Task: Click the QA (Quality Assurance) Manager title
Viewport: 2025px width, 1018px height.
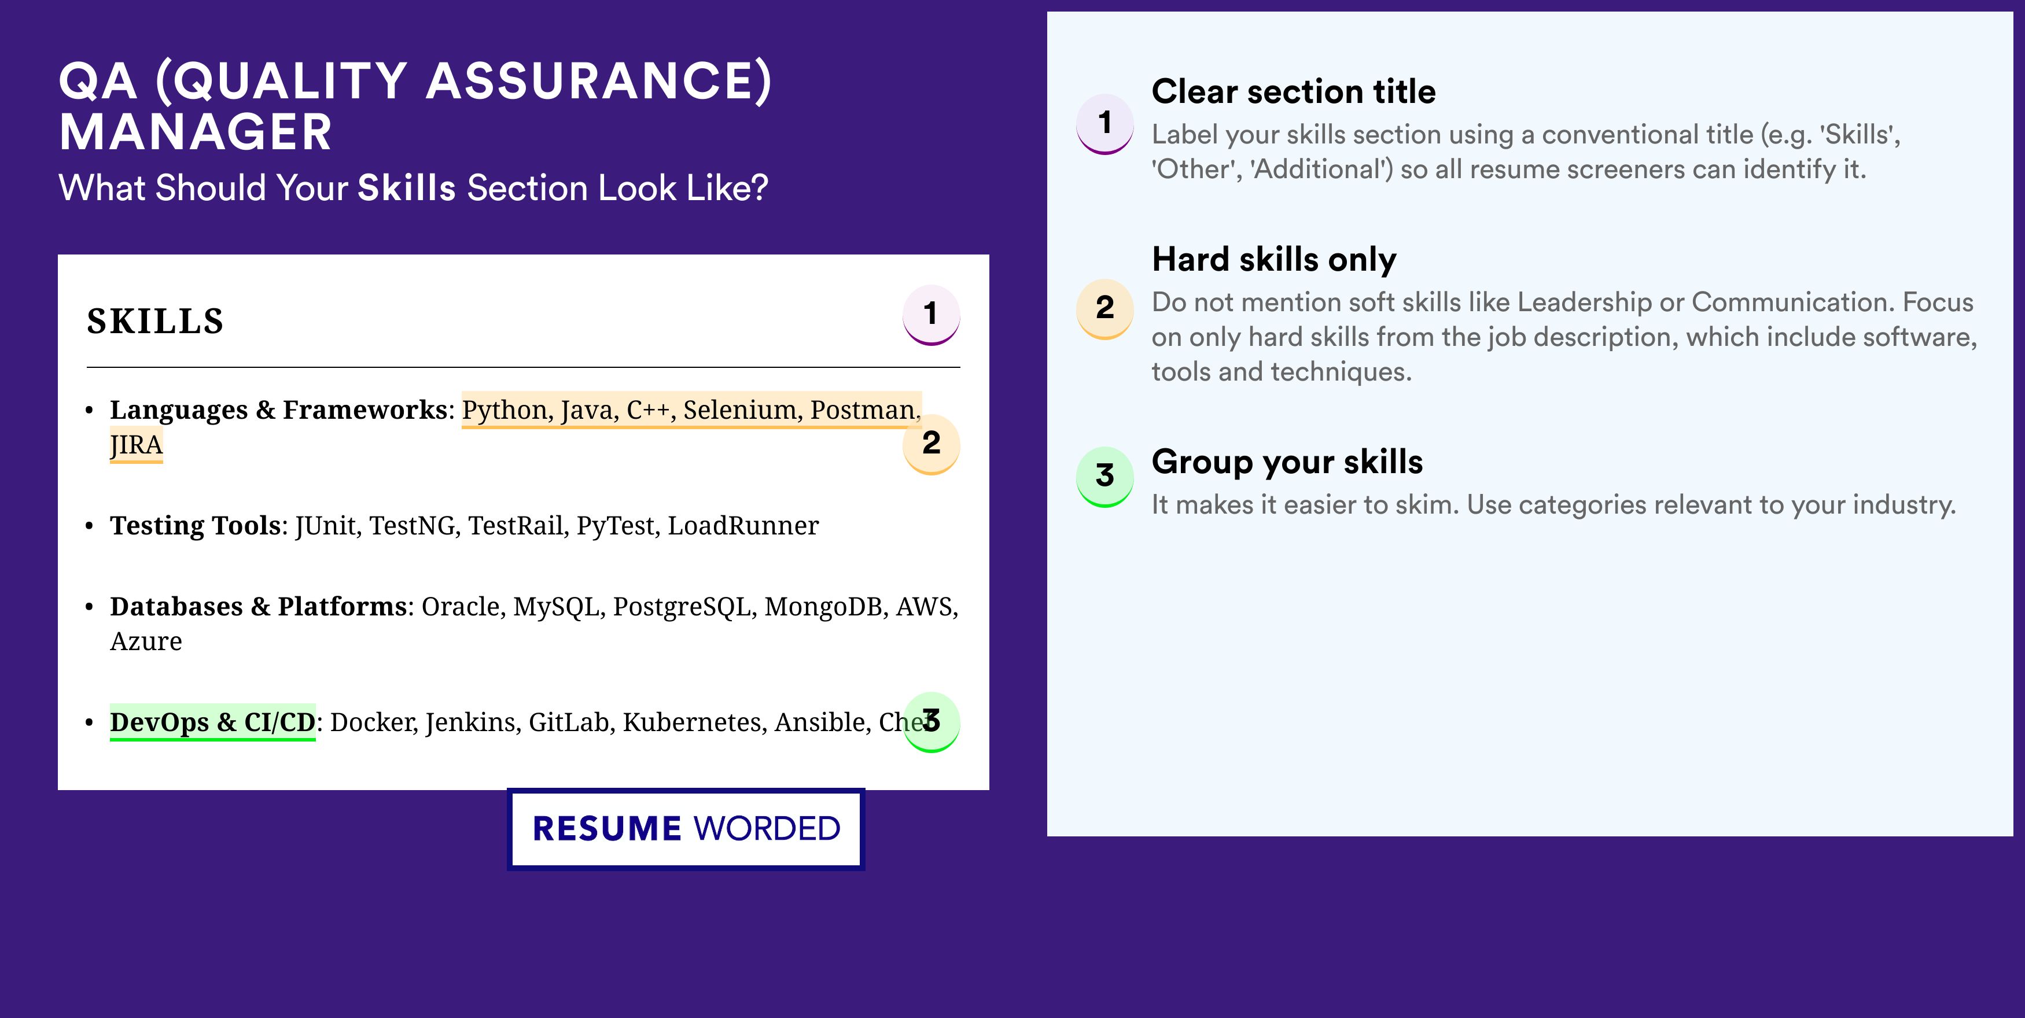Action: click(415, 106)
